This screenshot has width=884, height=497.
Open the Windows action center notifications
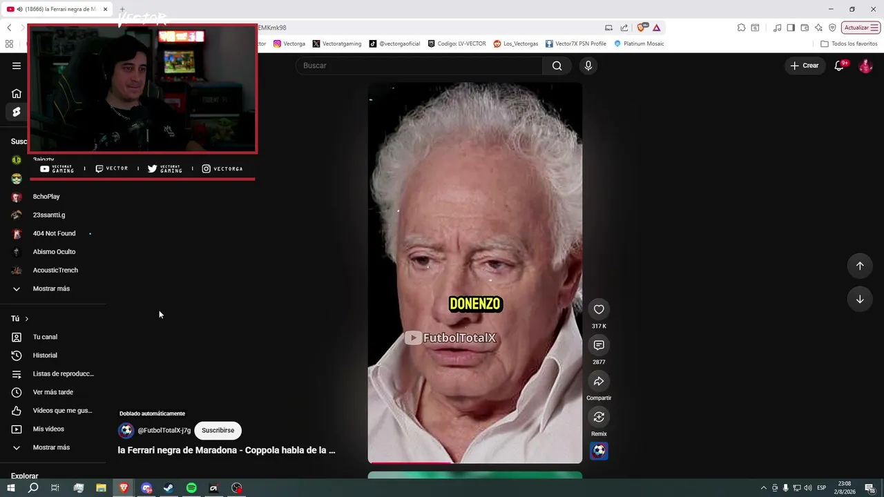869,488
